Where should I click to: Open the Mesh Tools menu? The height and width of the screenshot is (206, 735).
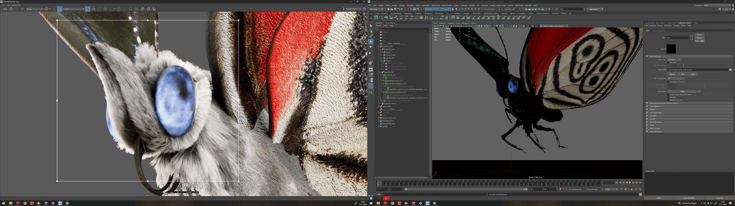[x=436, y=5]
